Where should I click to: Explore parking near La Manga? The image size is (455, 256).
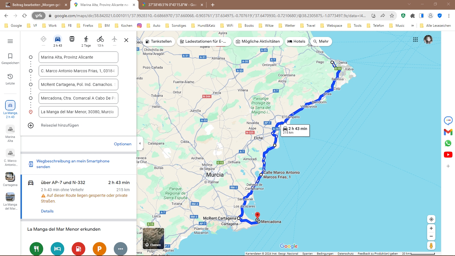[x=100, y=249]
